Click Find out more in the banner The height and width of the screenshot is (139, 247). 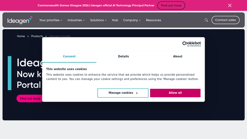[x=171, y=5]
